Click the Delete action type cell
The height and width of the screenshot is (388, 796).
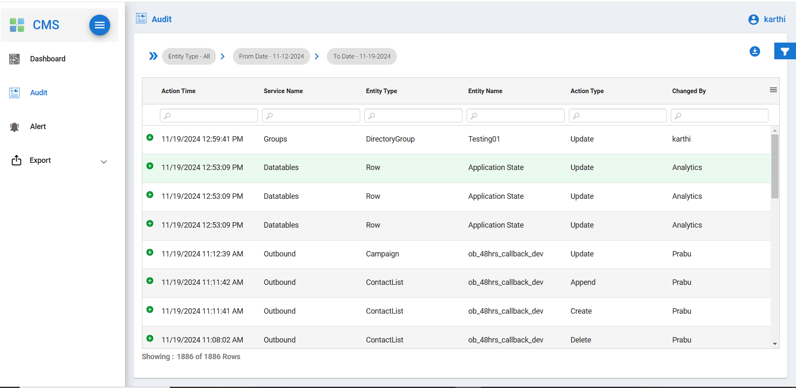(581, 340)
